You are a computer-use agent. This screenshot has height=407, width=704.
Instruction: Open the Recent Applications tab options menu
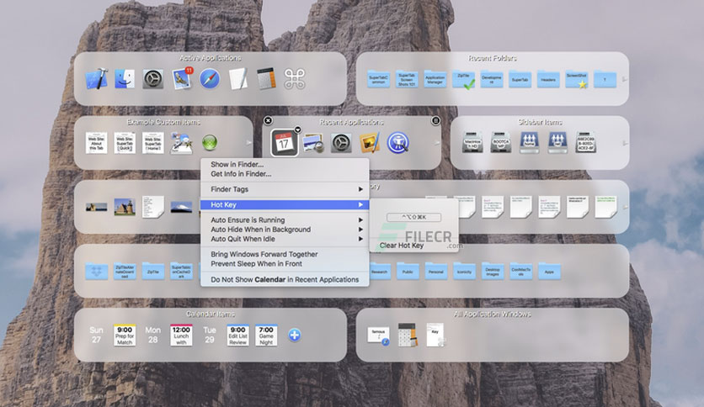pyautogui.click(x=435, y=120)
